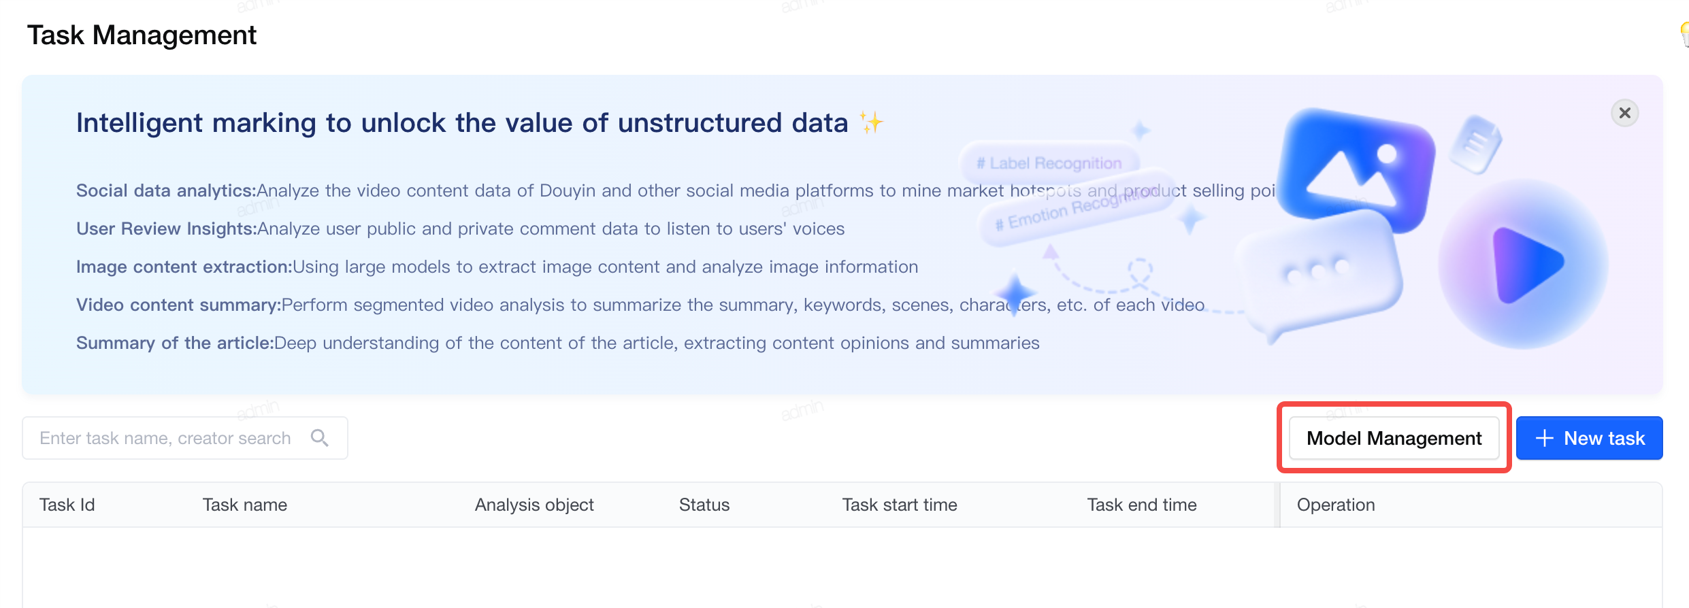The width and height of the screenshot is (1689, 608).
Task: Click the Task end time header
Action: (x=1142, y=505)
